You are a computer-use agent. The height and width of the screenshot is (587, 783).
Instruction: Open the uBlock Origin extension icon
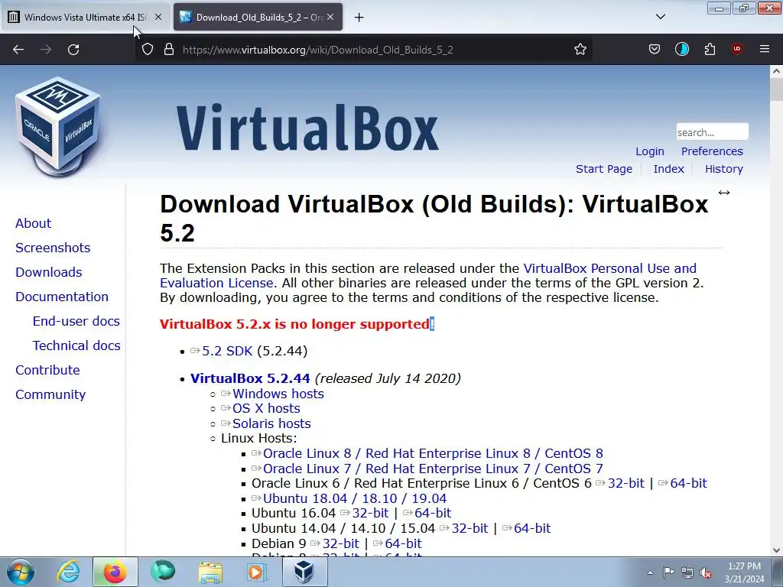click(736, 49)
